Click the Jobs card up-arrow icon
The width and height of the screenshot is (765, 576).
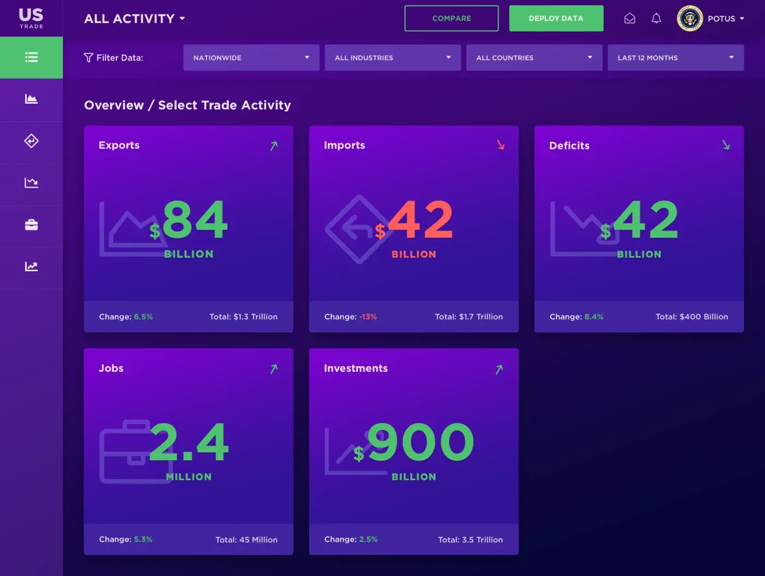point(274,369)
